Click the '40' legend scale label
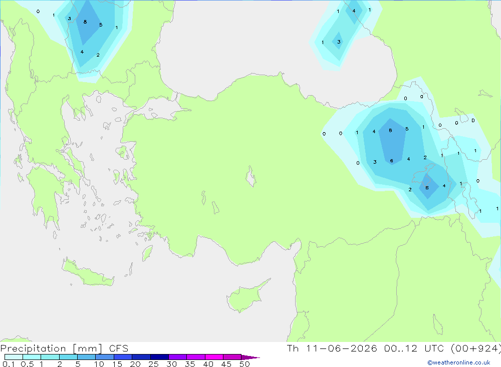The image size is (501, 367). 208,364
